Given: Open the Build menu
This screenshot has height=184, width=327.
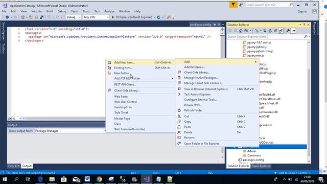Looking at the screenshot, I should point(50,11).
